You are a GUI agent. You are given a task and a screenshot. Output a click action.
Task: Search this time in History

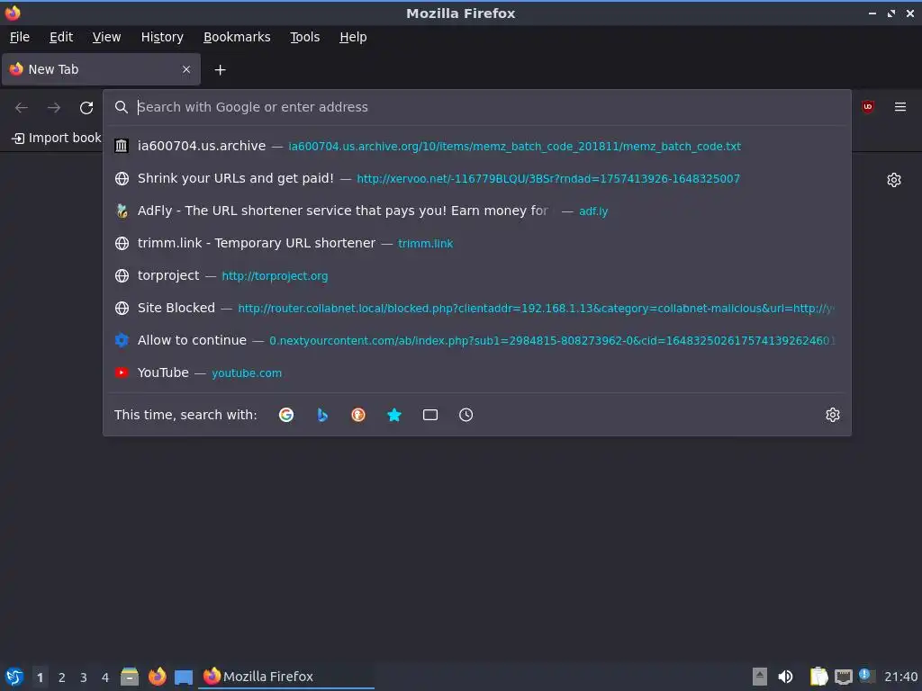tap(466, 415)
